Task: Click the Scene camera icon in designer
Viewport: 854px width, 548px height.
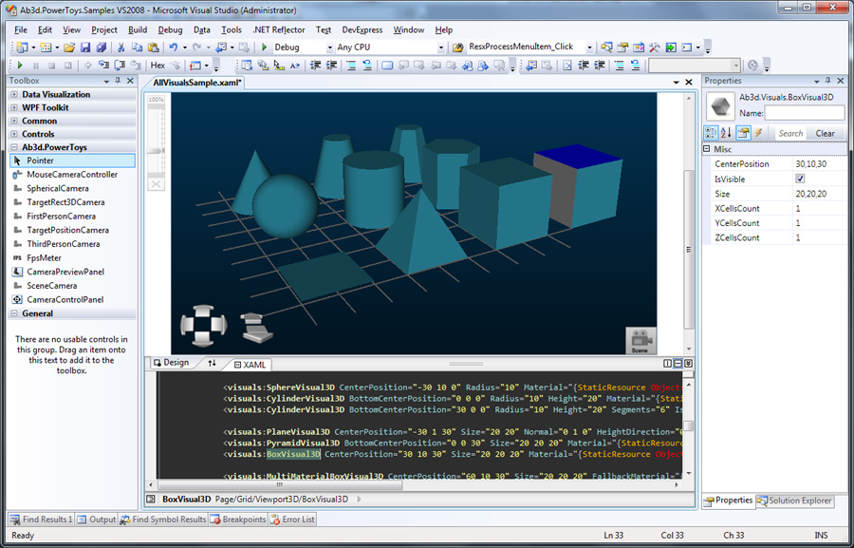Action: pyautogui.click(x=640, y=341)
